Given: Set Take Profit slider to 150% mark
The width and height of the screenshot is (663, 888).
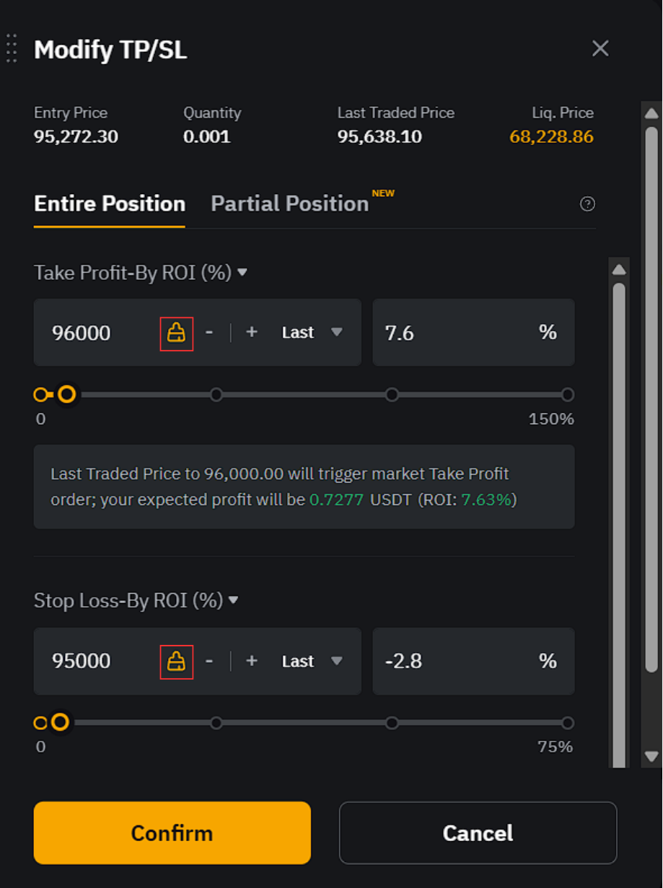Looking at the screenshot, I should point(568,395).
